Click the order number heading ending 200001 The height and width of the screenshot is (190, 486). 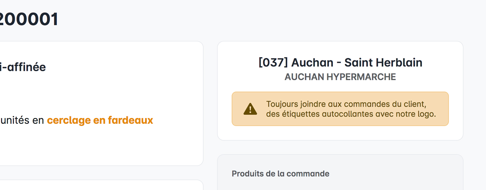pyautogui.click(x=28, y=19)
